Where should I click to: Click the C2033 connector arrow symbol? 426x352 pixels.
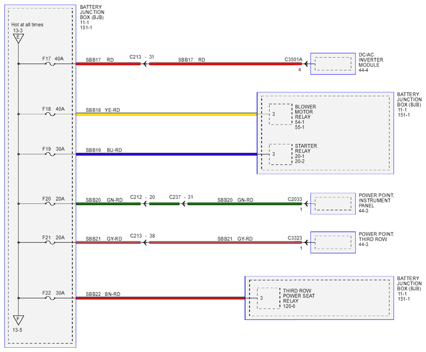[307, 203]
